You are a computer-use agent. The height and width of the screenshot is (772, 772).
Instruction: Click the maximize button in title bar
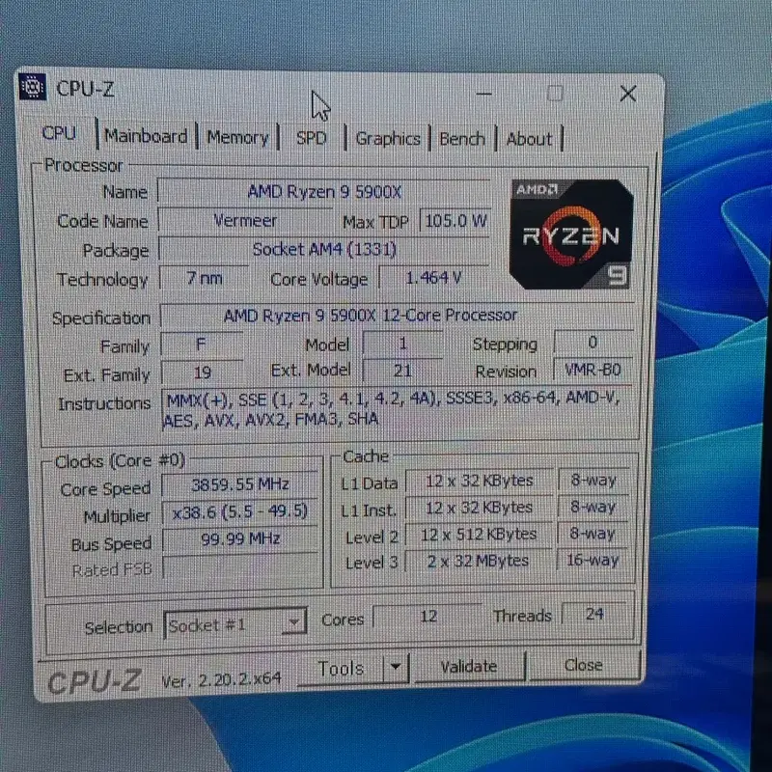[x=555, y=93]
